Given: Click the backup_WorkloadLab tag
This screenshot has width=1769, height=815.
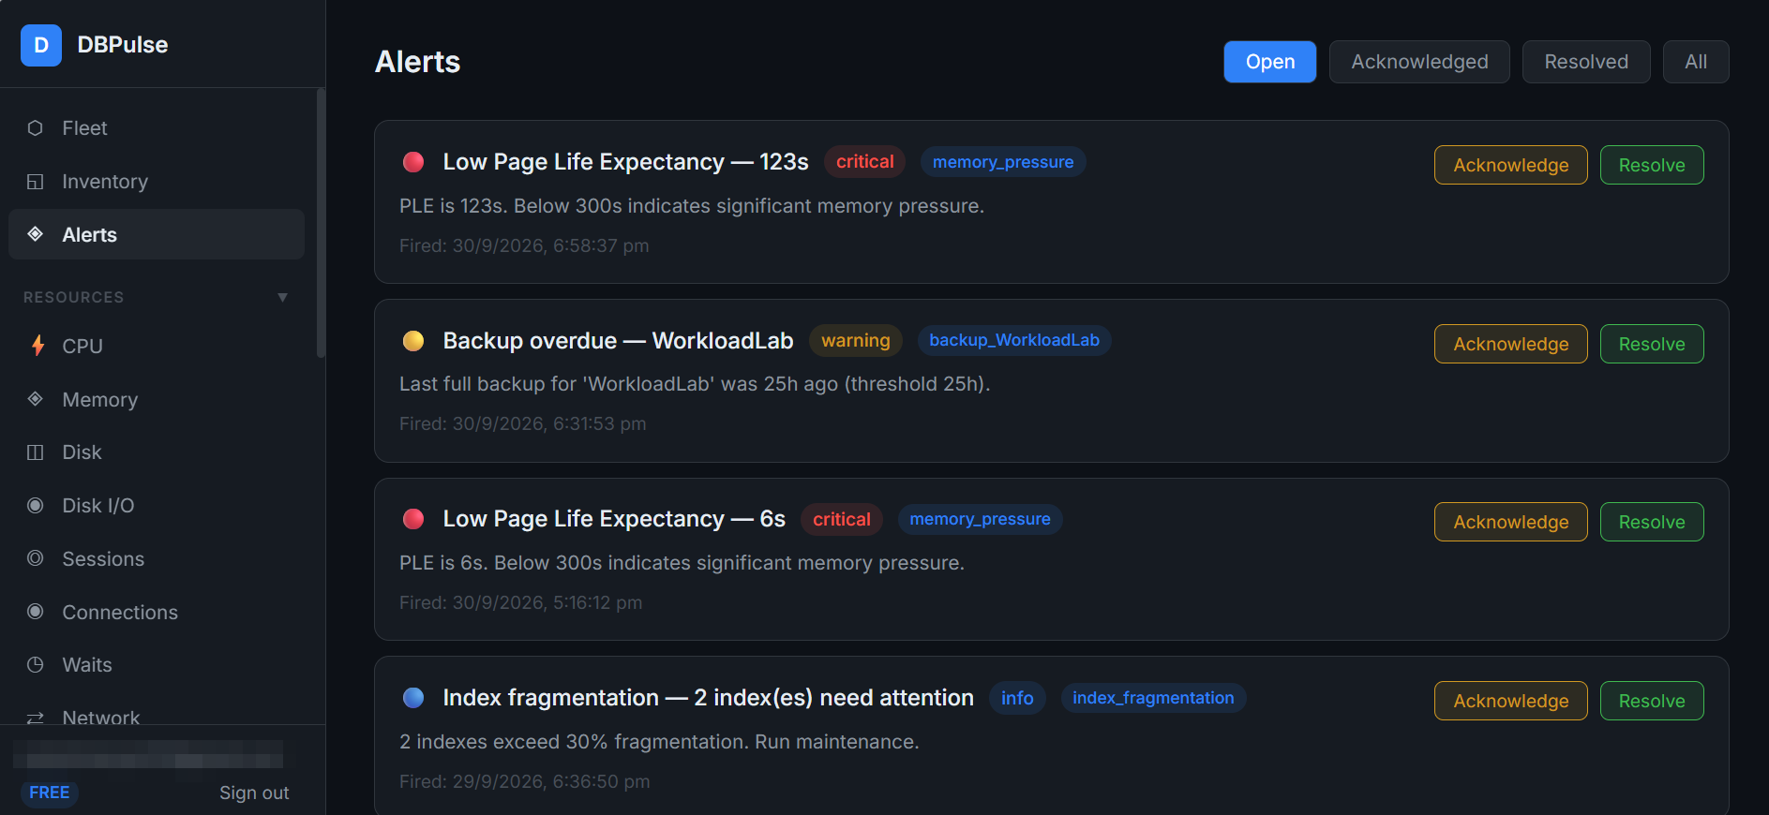Looking at the screenshot, I should tap(1014, 340).
